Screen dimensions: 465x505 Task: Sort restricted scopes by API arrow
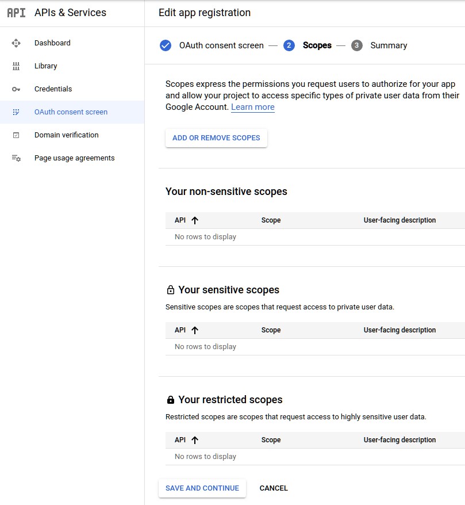click(195, 440)
